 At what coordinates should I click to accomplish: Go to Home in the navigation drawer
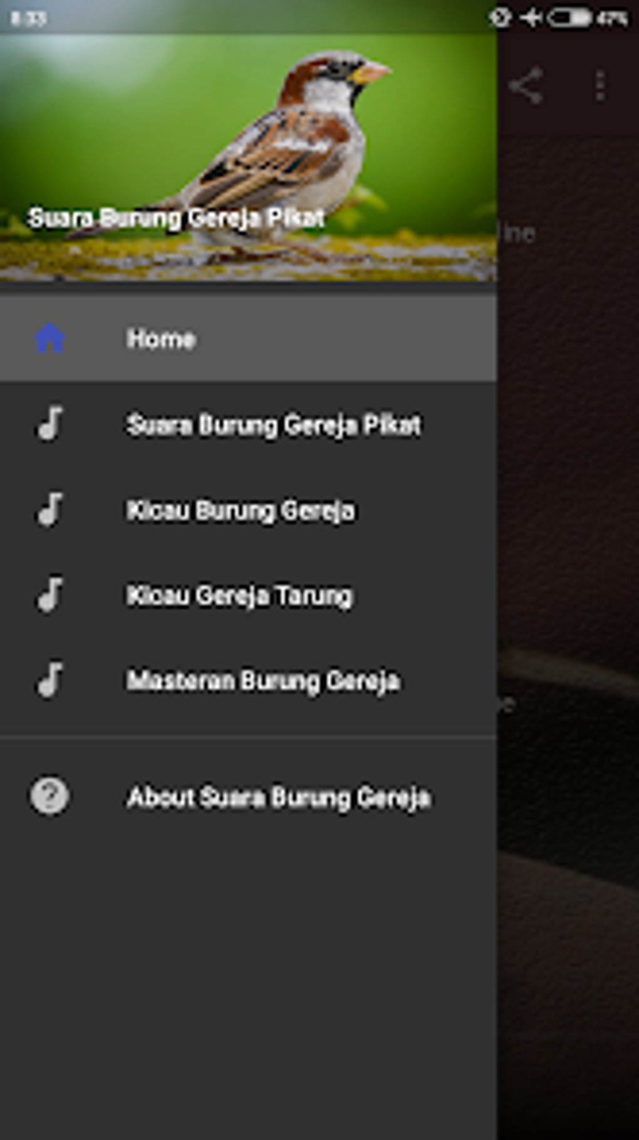tap(161, 339)
